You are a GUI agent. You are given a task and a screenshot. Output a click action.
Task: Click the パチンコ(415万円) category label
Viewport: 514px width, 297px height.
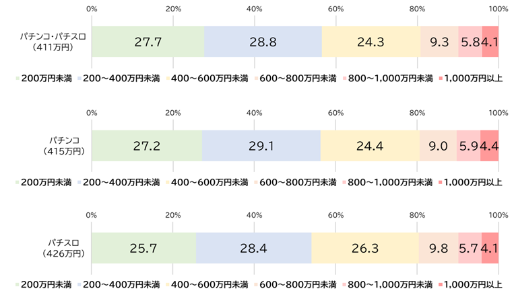(x=65, y=146)
